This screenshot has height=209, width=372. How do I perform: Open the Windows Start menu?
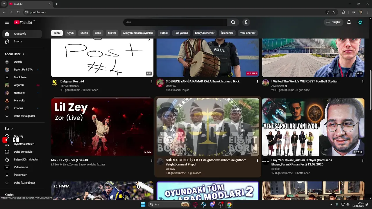[143, 204]
